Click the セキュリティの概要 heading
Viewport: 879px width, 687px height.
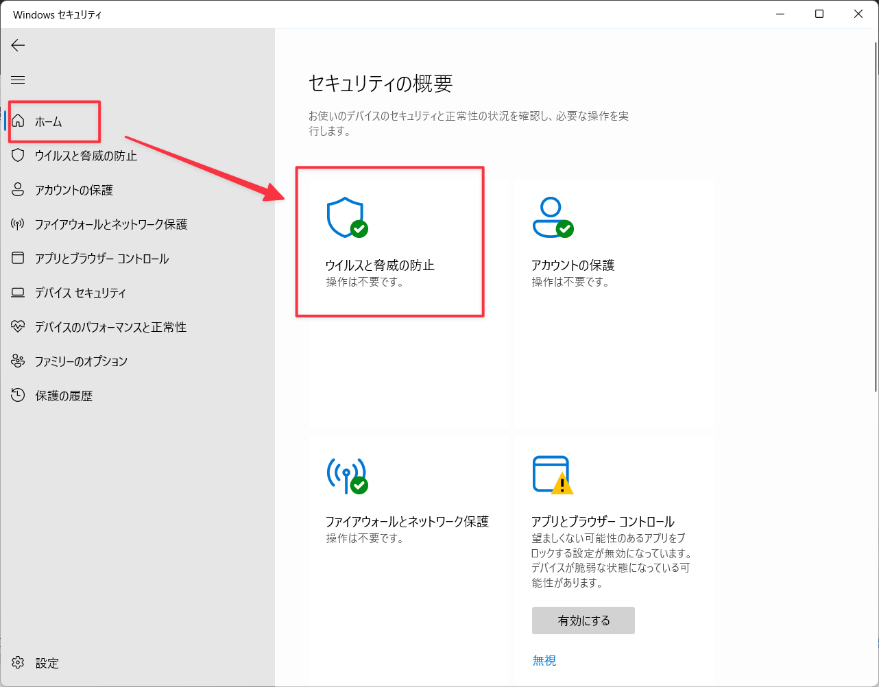pyautogui.click(x=381, y=84)
